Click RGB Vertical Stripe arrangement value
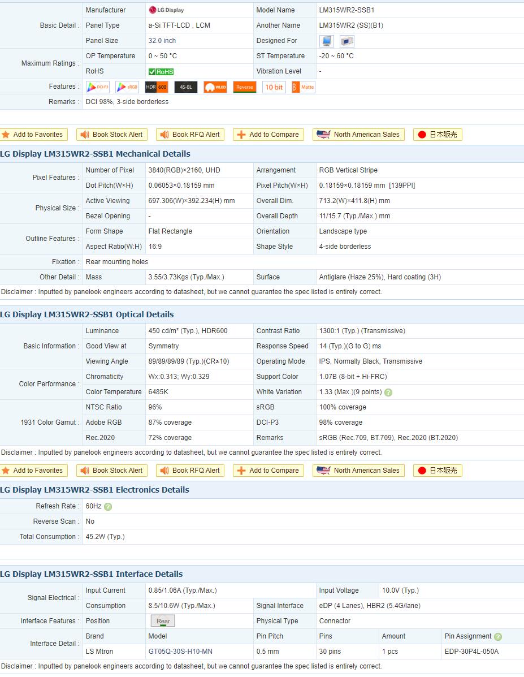The height and width of the screenshot is (677, 524). pos(348,170)
